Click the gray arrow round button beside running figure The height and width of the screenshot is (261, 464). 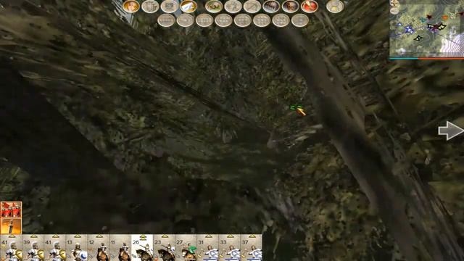pyautogui.click(x=252, y=6)
